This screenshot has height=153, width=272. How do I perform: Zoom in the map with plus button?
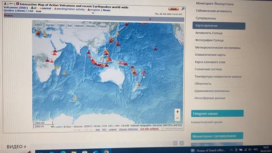coord(177,112)
